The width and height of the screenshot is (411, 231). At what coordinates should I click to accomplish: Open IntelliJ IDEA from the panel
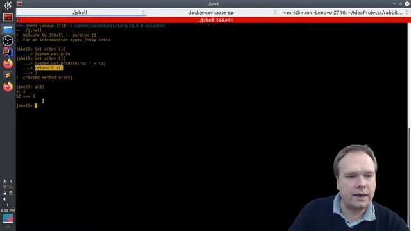(x=8, y=52)
